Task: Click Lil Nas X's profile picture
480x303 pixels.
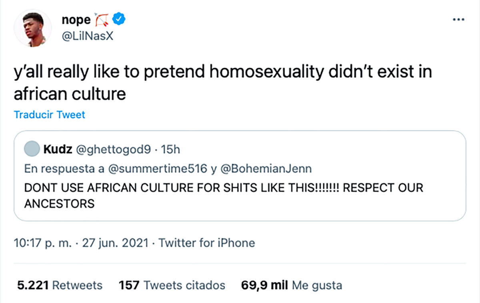Action: point(33,28)
